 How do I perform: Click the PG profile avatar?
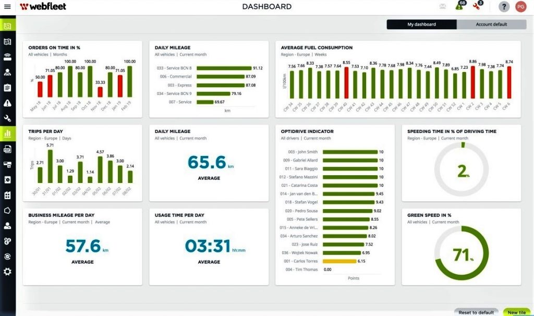tap(520, 6)
